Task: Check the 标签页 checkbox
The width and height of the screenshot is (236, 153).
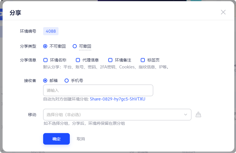Action: coord(143,60)
